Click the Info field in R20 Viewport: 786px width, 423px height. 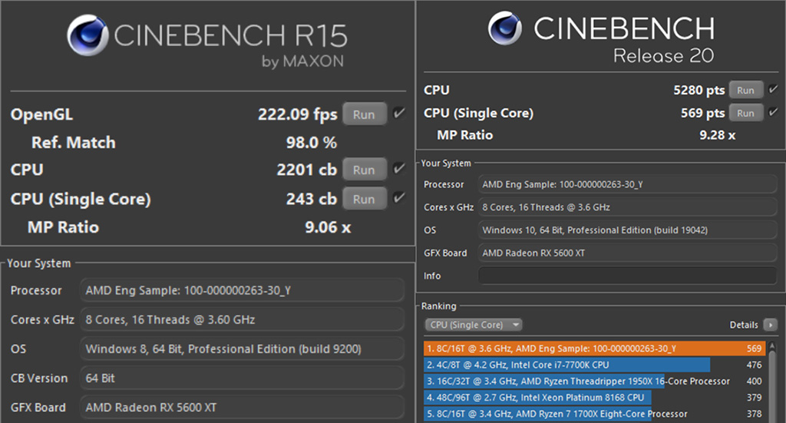point(627,276)
